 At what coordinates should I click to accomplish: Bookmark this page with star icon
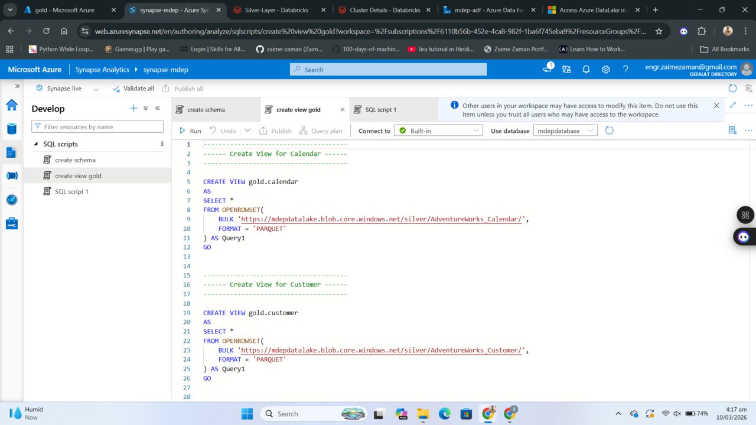click(x=659, y=31)
